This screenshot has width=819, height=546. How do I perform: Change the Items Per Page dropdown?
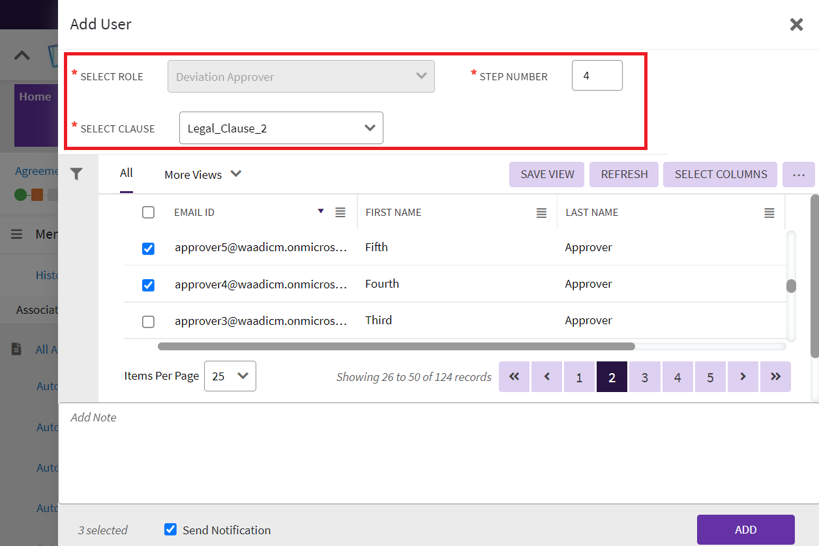(230, 376)
